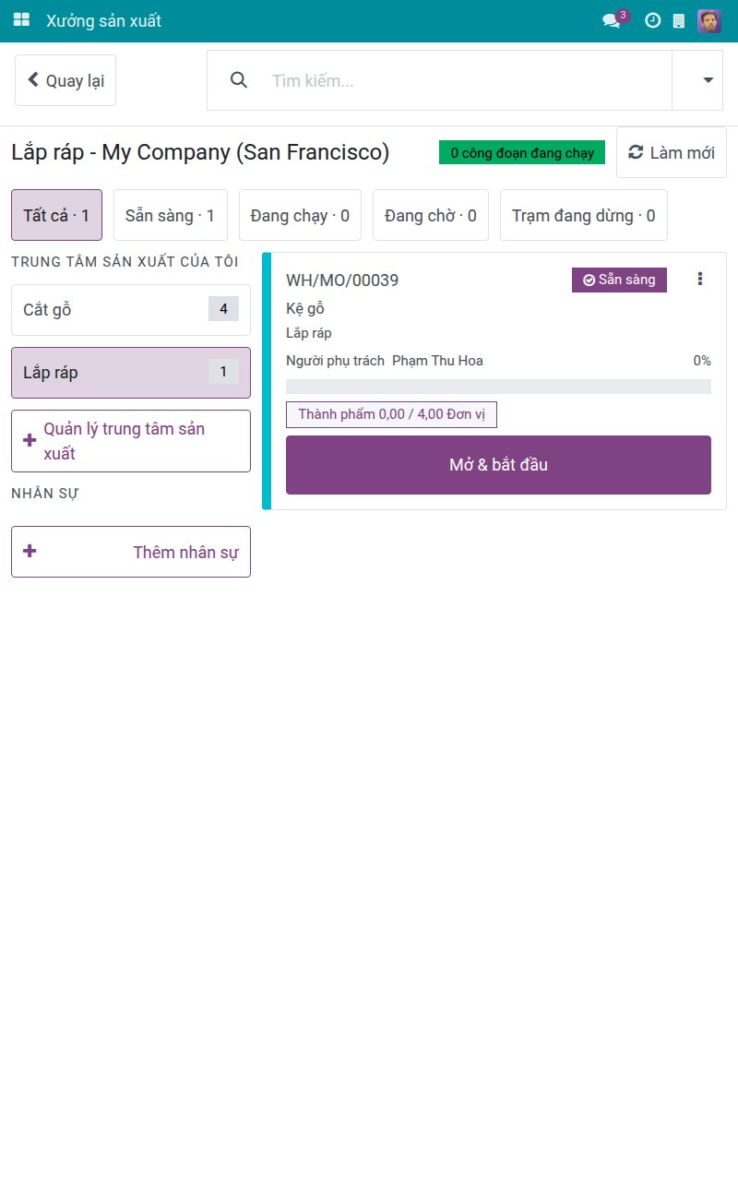Click the plus icon beside Thêm nhân sự
The image size is (738, 1181).
pyautogui.click(x=30, y=551)
